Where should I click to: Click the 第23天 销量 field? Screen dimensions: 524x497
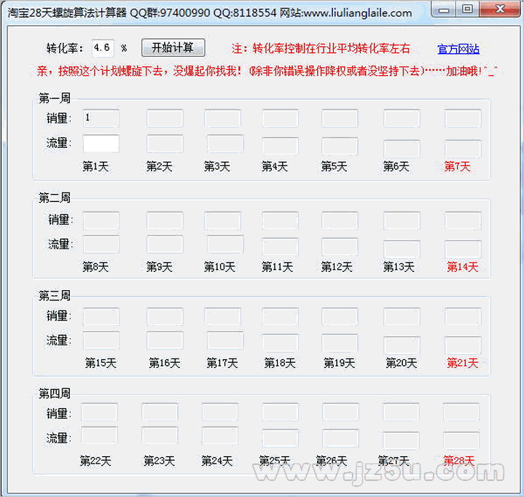click(160, 412)
